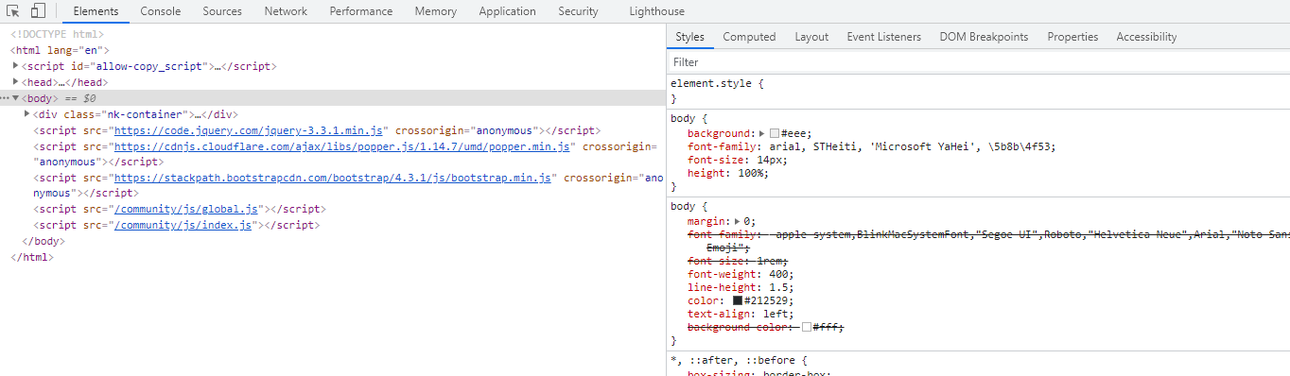The width and height of the screenshot is (1290, 376).
Task: Expand the head element node
Action: point(16,82)
